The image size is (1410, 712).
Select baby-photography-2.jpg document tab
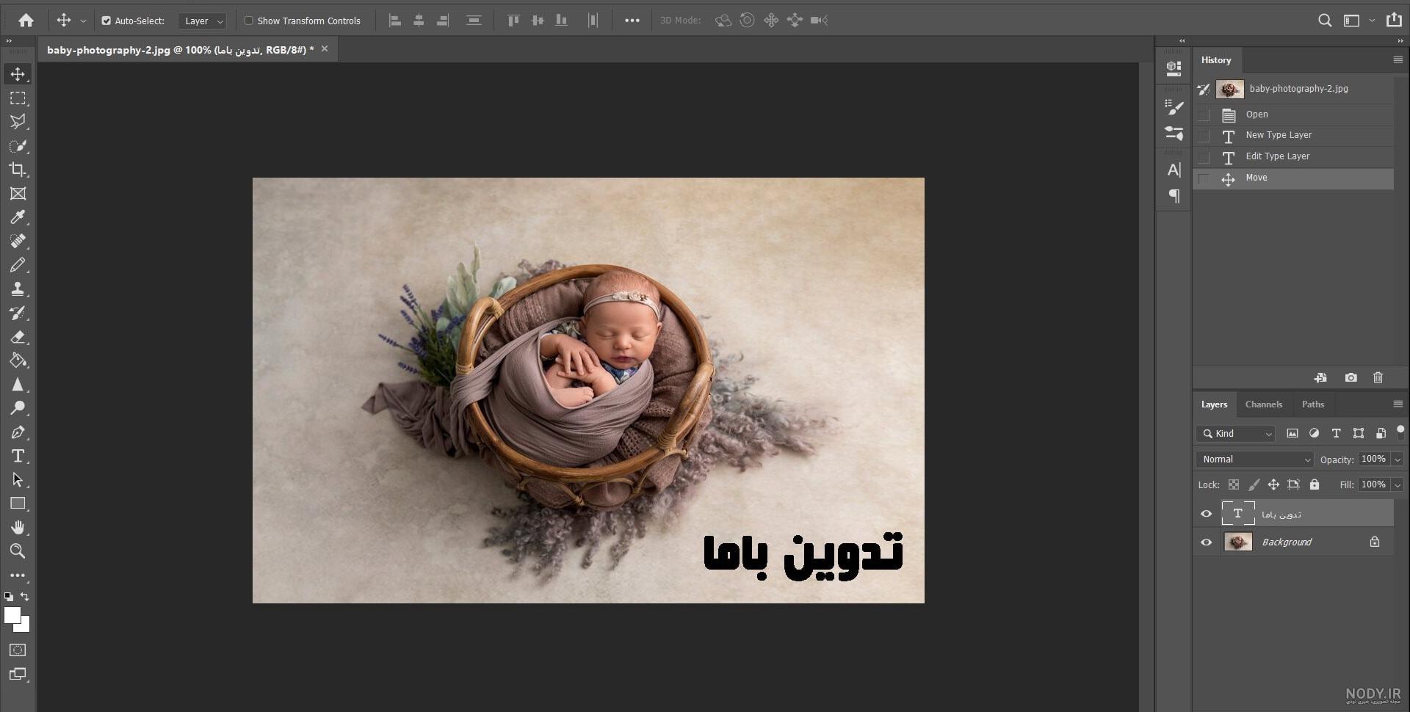(181, 50)
